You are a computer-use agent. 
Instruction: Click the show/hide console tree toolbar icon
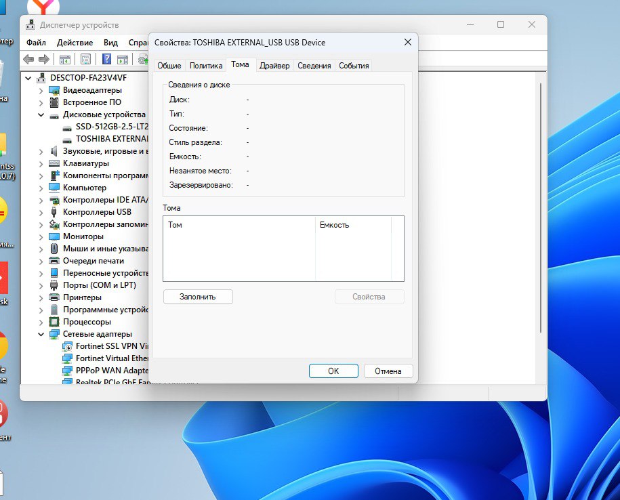coord(65,60)
